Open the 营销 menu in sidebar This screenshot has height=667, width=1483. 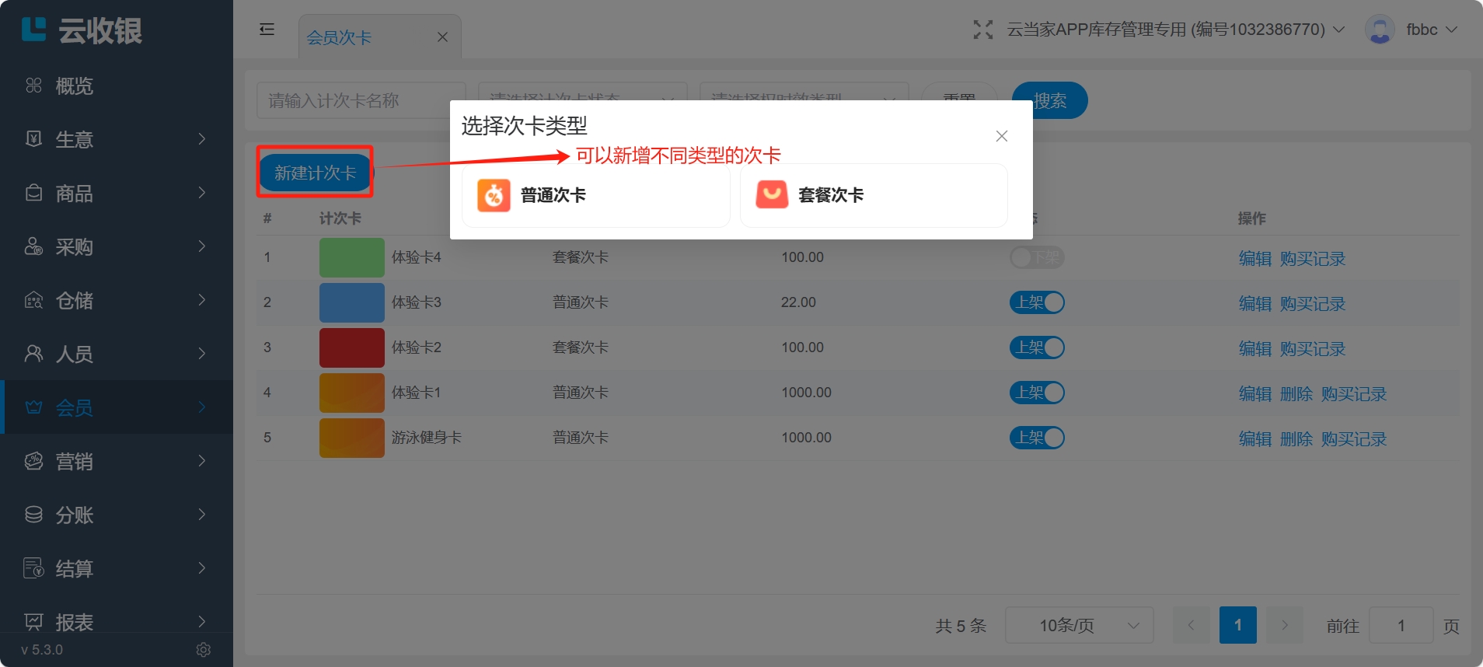(117, 461)
